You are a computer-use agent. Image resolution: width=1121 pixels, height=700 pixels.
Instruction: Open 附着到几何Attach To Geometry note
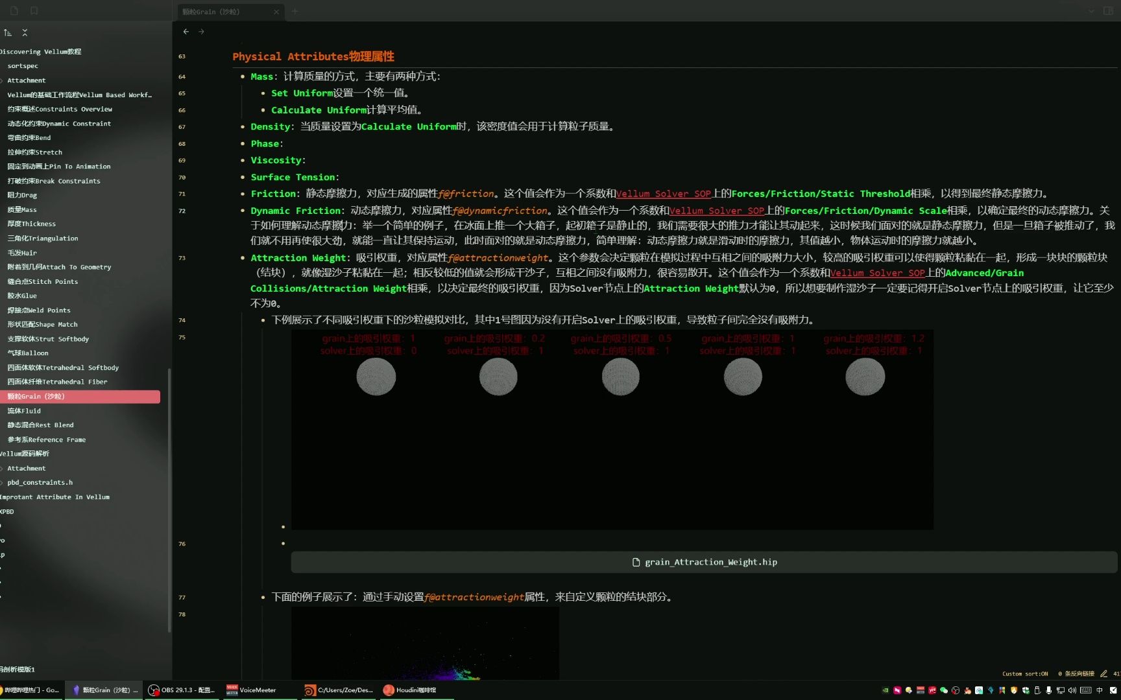(59, 267)
